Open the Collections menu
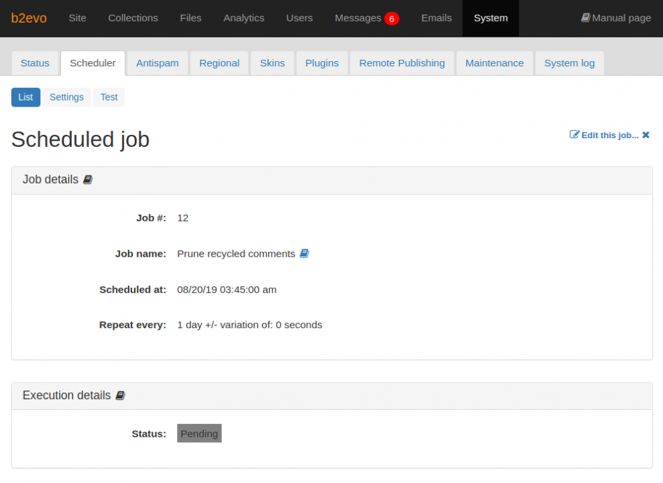Image resolution: width=663 pixels, height=483 pixels. pos(133,18)
